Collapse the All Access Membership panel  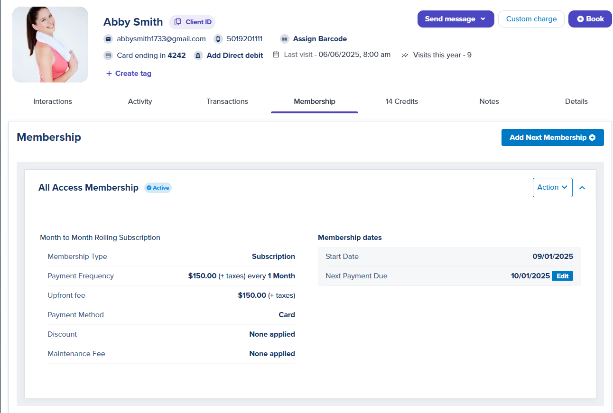click(x=582, y=188)
